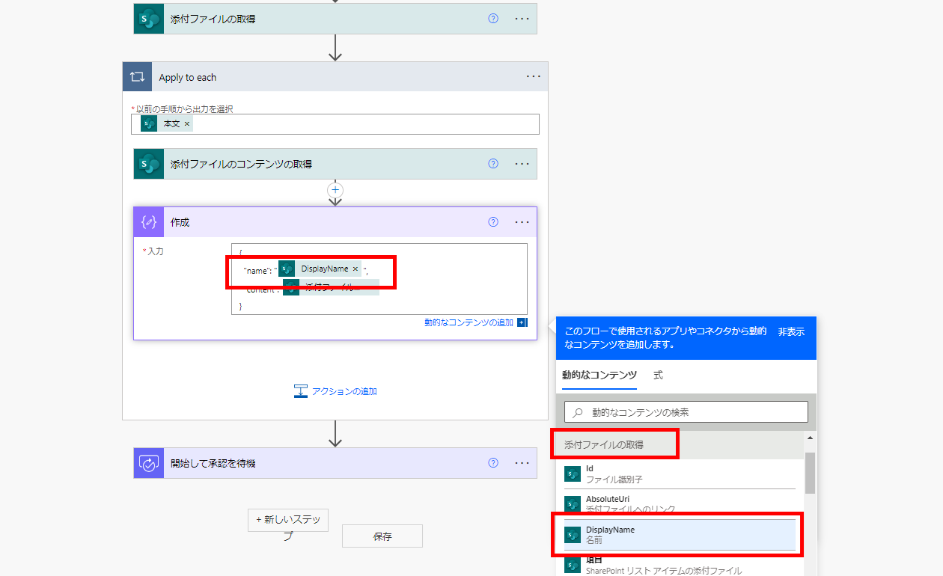Open help for 開始して承認を待機 action
The width and height of the screenshot is (943, 576).
tap(492, 463)
